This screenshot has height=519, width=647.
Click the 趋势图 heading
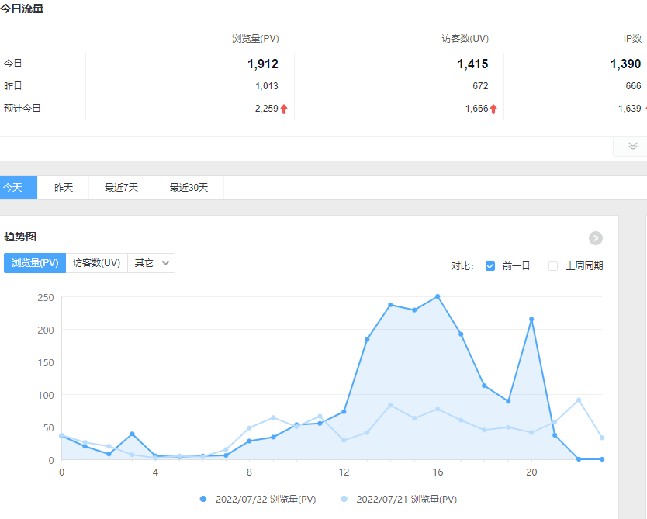20,237
